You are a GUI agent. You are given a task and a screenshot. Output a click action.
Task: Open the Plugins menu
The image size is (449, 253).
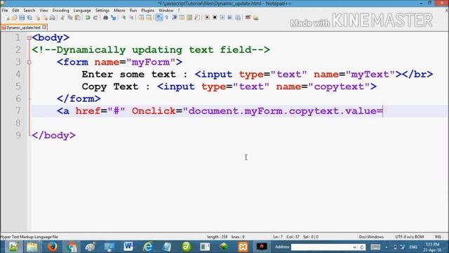(147, 11)
